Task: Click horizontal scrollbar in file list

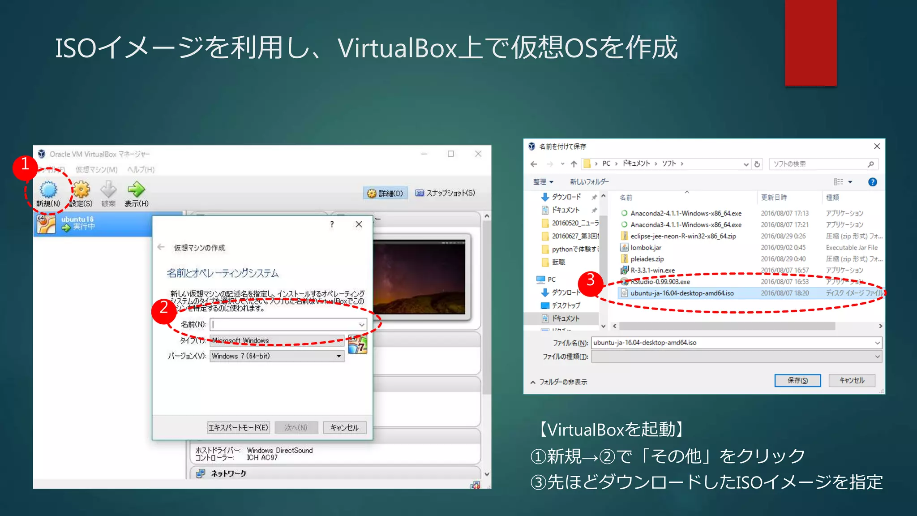Action: (x=727, y=326)
